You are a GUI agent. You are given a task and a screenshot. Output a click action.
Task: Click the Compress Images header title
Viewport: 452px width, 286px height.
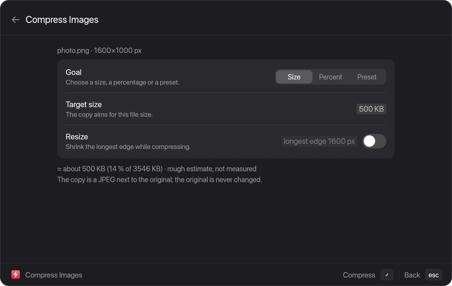[62, 20]
